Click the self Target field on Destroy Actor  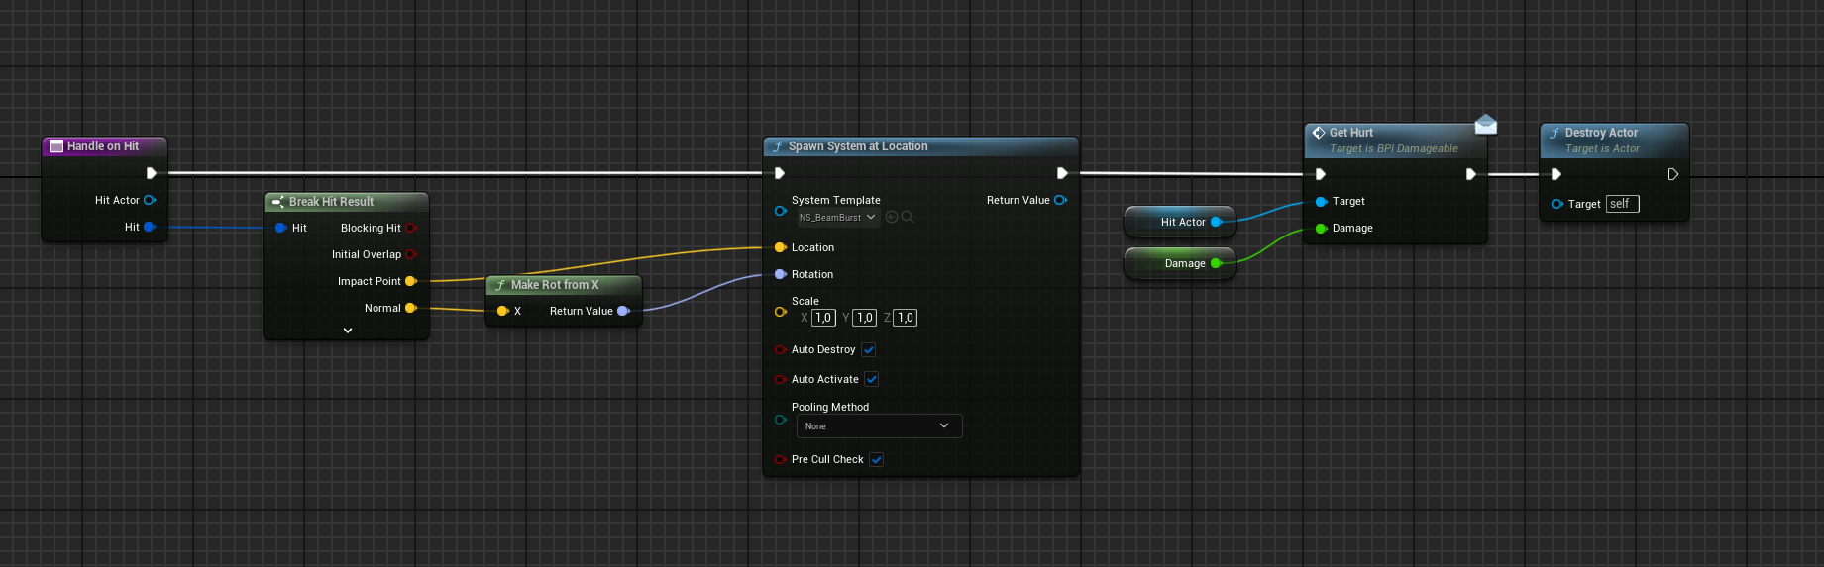1622,204
